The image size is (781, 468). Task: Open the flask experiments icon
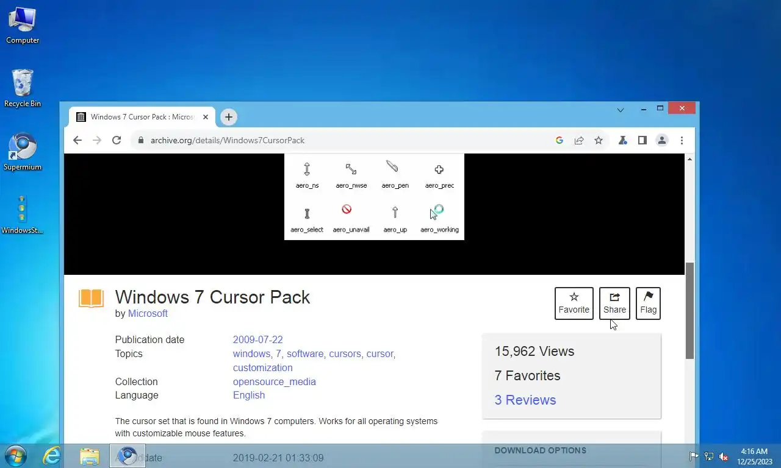(x=622, y=140)
